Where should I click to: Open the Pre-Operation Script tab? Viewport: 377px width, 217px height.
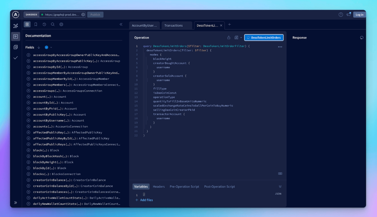coord(184,186)
